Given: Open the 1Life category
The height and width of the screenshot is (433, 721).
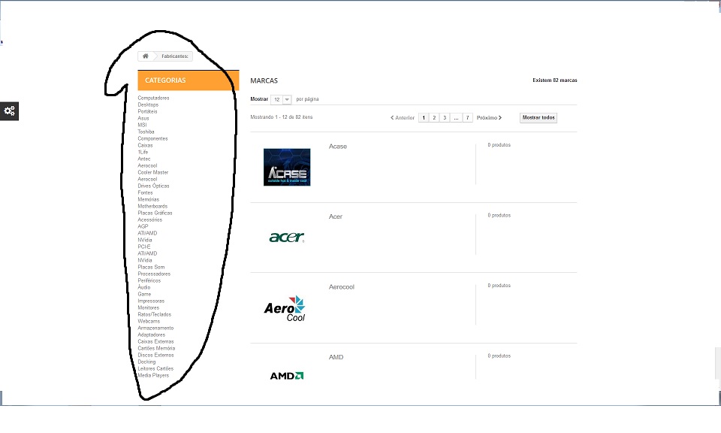Looking at the screenshot, I should (x=143, y=153).
